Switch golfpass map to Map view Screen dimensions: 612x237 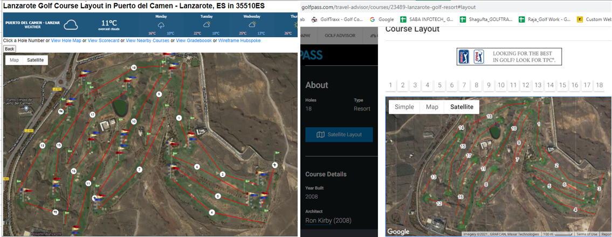point(432,107)
